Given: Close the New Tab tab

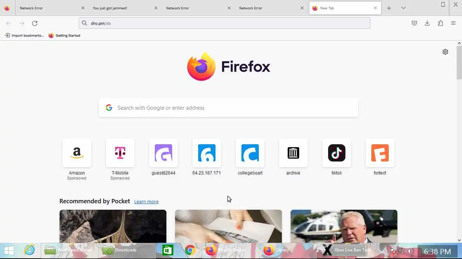Looking at the screenshot, I should 375,8.
